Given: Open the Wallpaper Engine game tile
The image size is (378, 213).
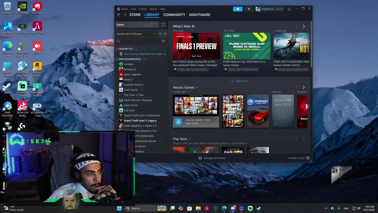Looking at the screenshot, I should (x=258, y=111).
